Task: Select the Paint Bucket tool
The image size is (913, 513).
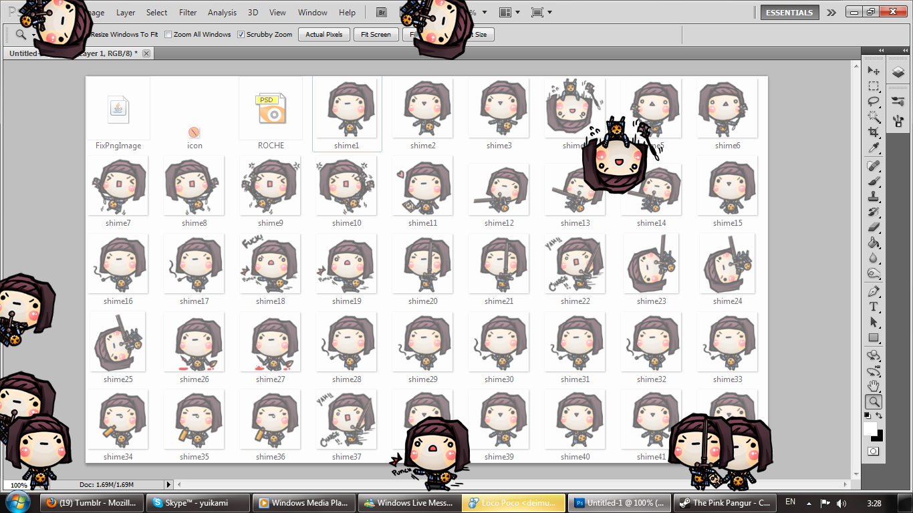Action: click(873, 242)
